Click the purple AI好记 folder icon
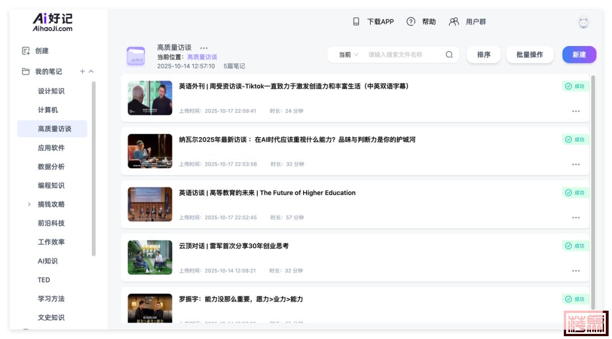Image resolution: width=612 pixels, height=339 pixels. point(135,57)
